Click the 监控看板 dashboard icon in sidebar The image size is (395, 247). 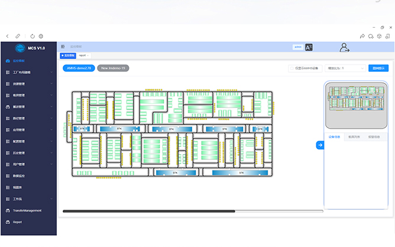[8, 61]
